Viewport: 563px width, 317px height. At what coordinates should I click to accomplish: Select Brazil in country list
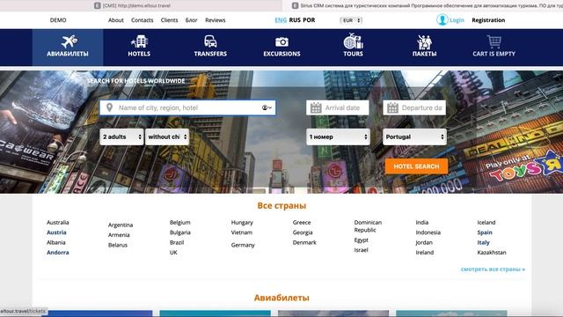177,243
